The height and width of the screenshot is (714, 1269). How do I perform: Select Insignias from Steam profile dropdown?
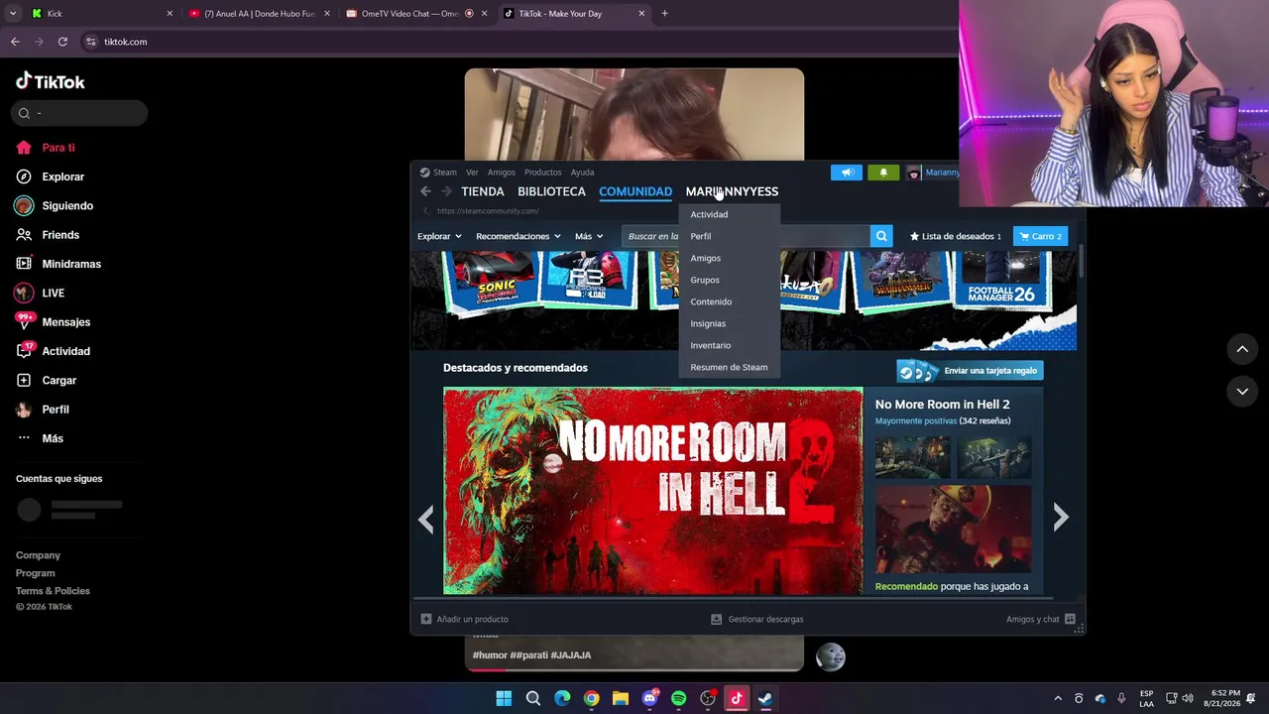point(730,323)
